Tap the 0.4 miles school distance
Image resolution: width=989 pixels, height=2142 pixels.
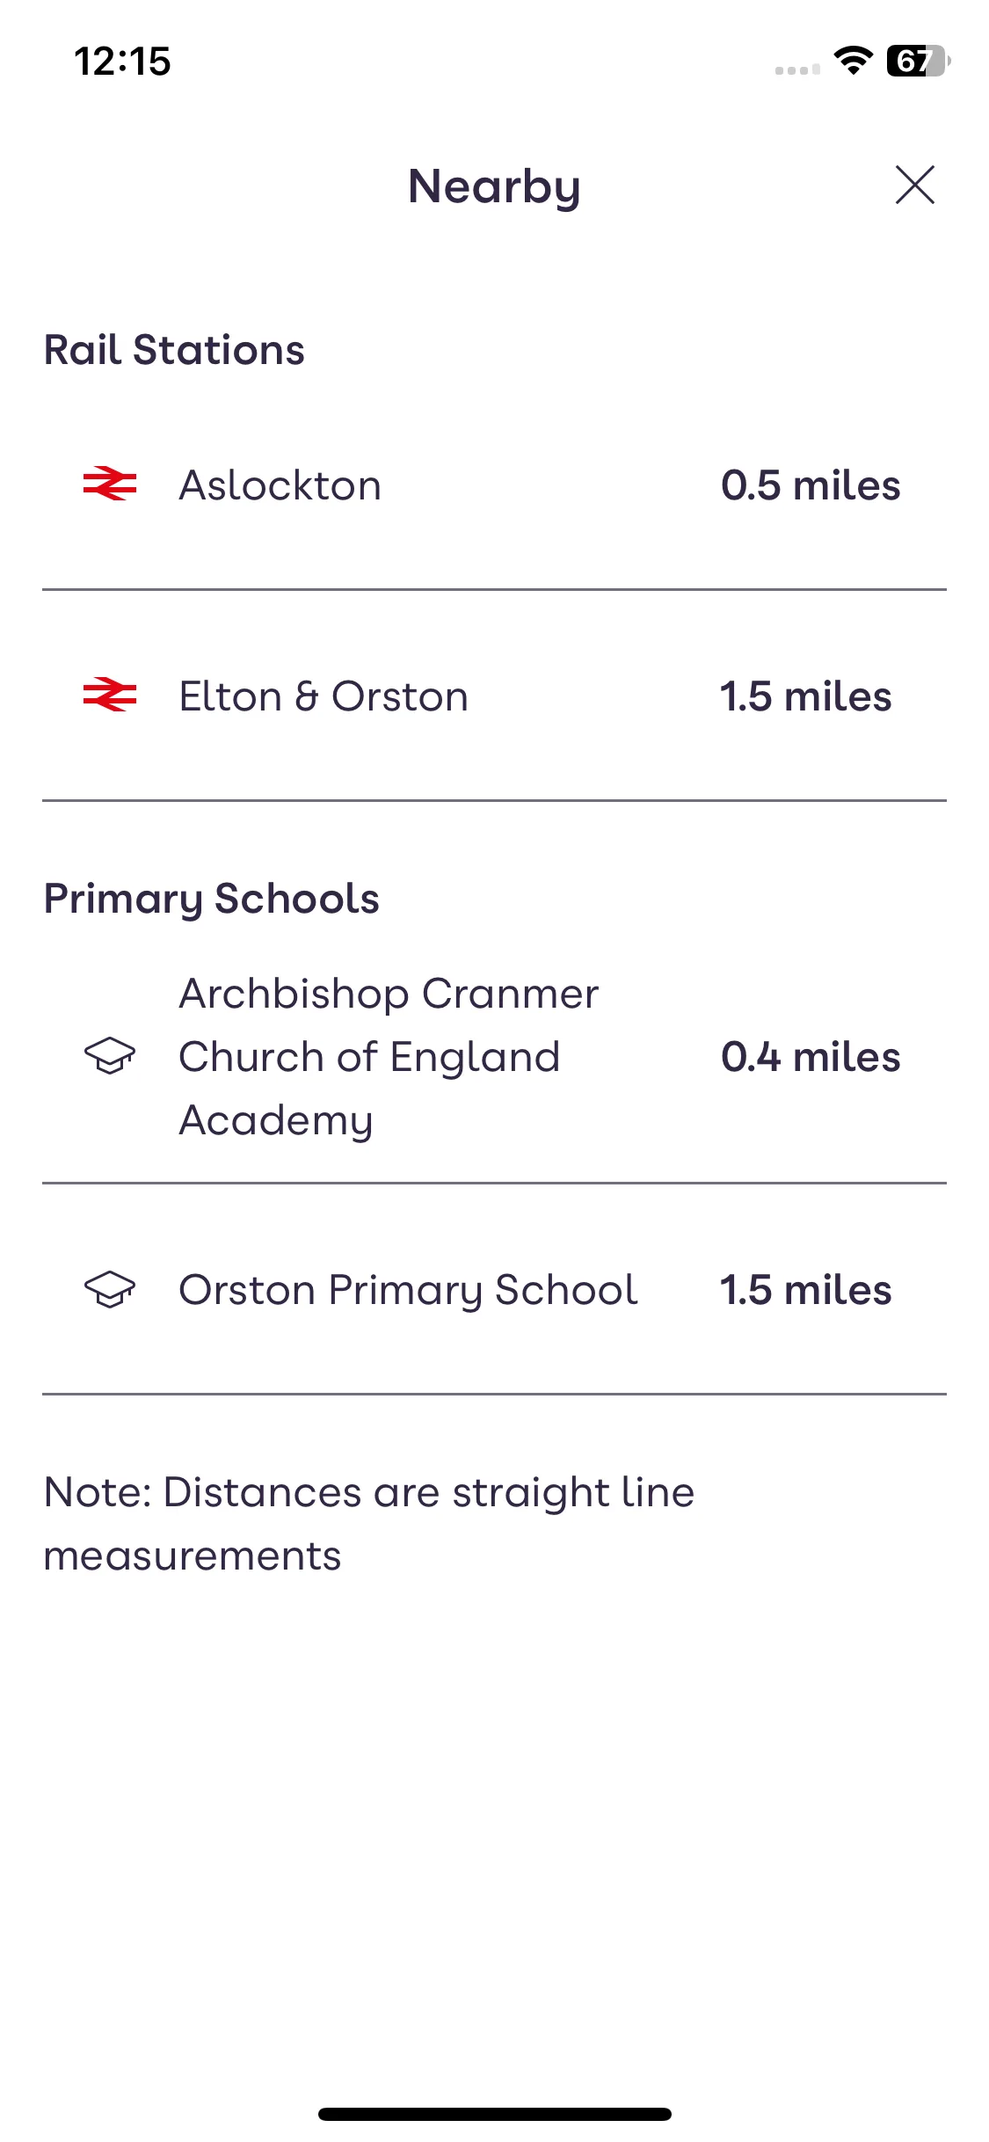tap(811, 1057)
